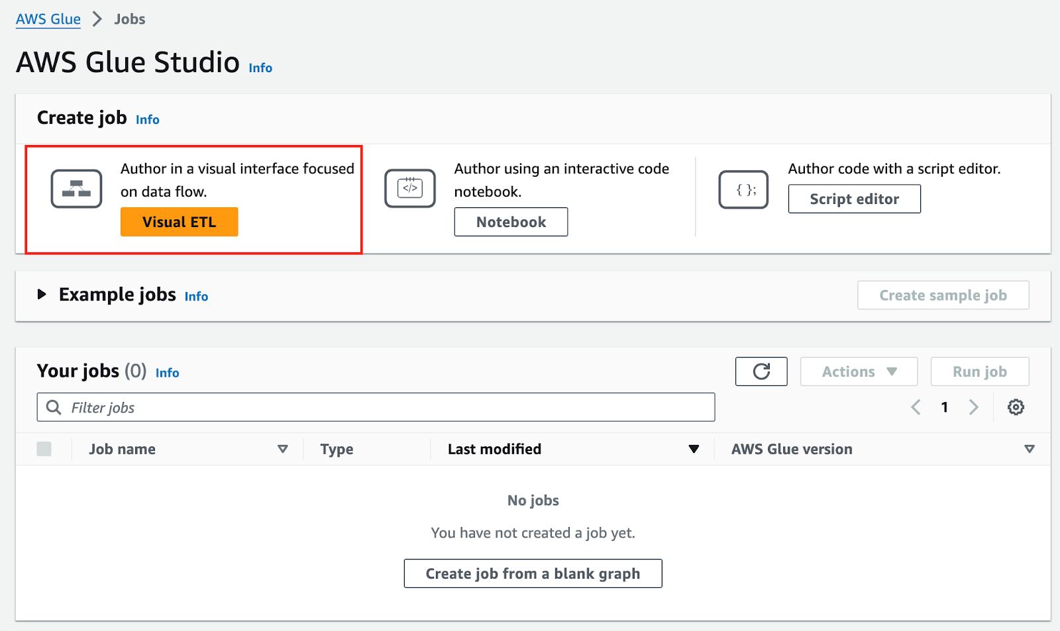This screenshot has width=1060, height=631.
Task: Click the interactive code notebook icon
Action: pos(410,188)
